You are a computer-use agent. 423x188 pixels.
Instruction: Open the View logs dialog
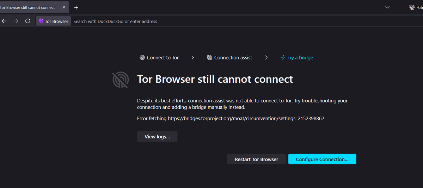(157, 137)
